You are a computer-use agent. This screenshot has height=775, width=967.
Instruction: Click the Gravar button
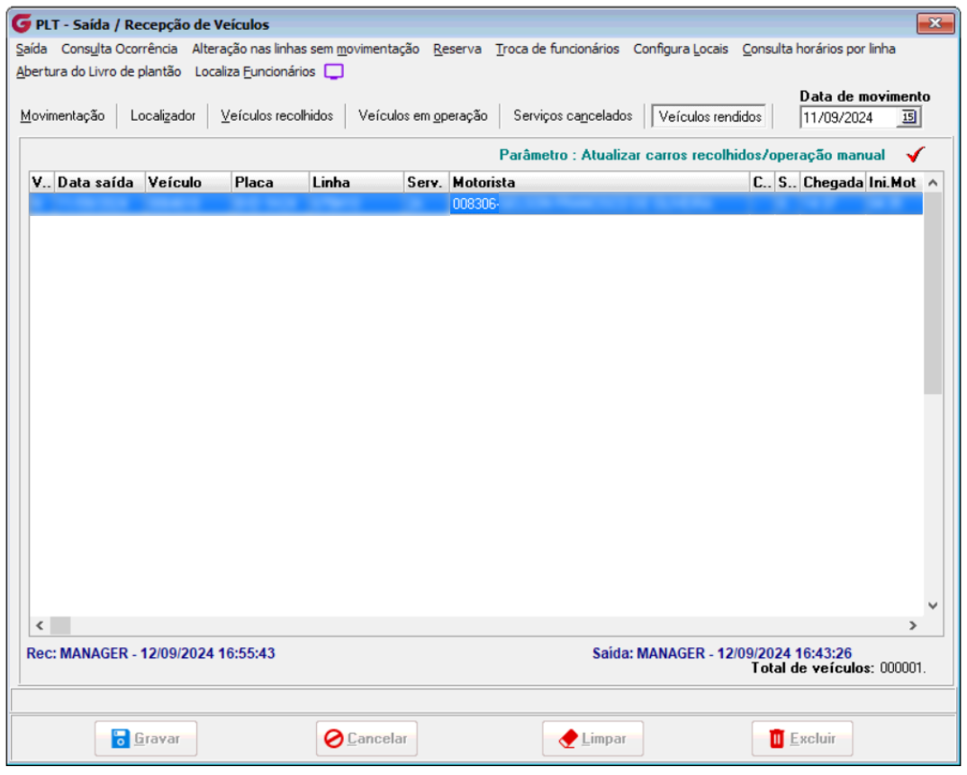click(146, 739)
